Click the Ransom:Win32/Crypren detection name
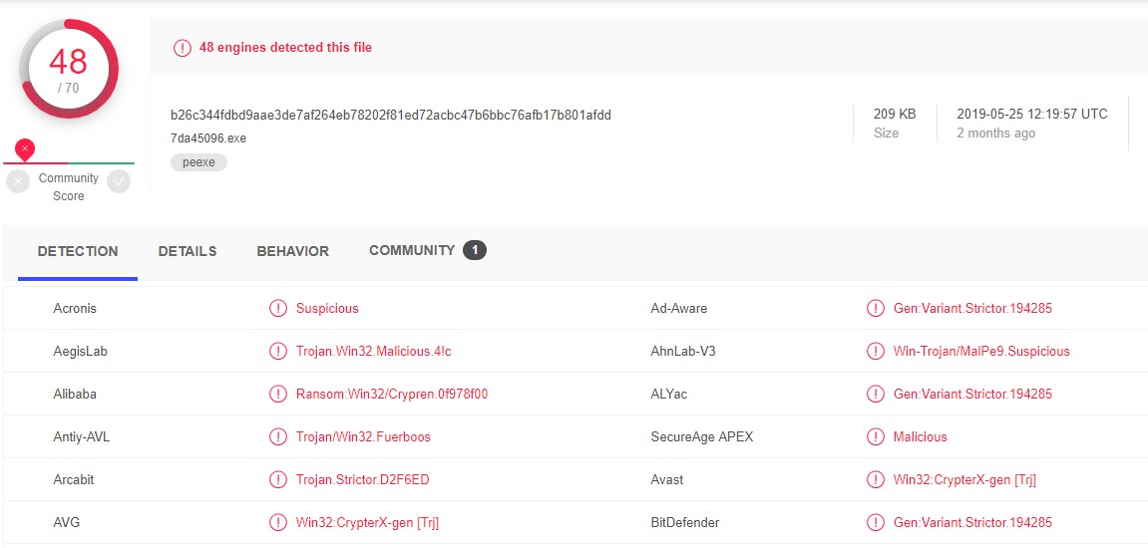 click(x=392, y=395)
